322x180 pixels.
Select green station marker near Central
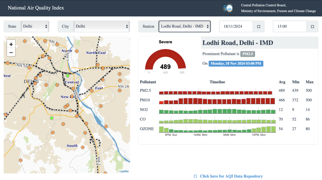[x=68, y=76]
